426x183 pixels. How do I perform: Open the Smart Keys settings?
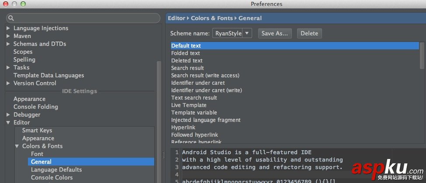37,130
